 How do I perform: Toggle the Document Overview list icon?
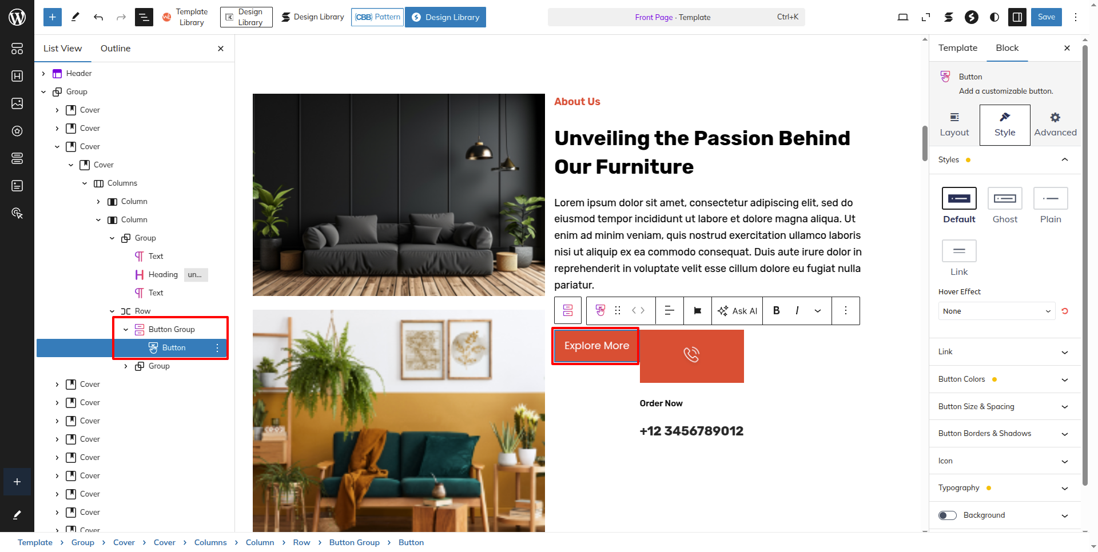[x=144, y=17]
